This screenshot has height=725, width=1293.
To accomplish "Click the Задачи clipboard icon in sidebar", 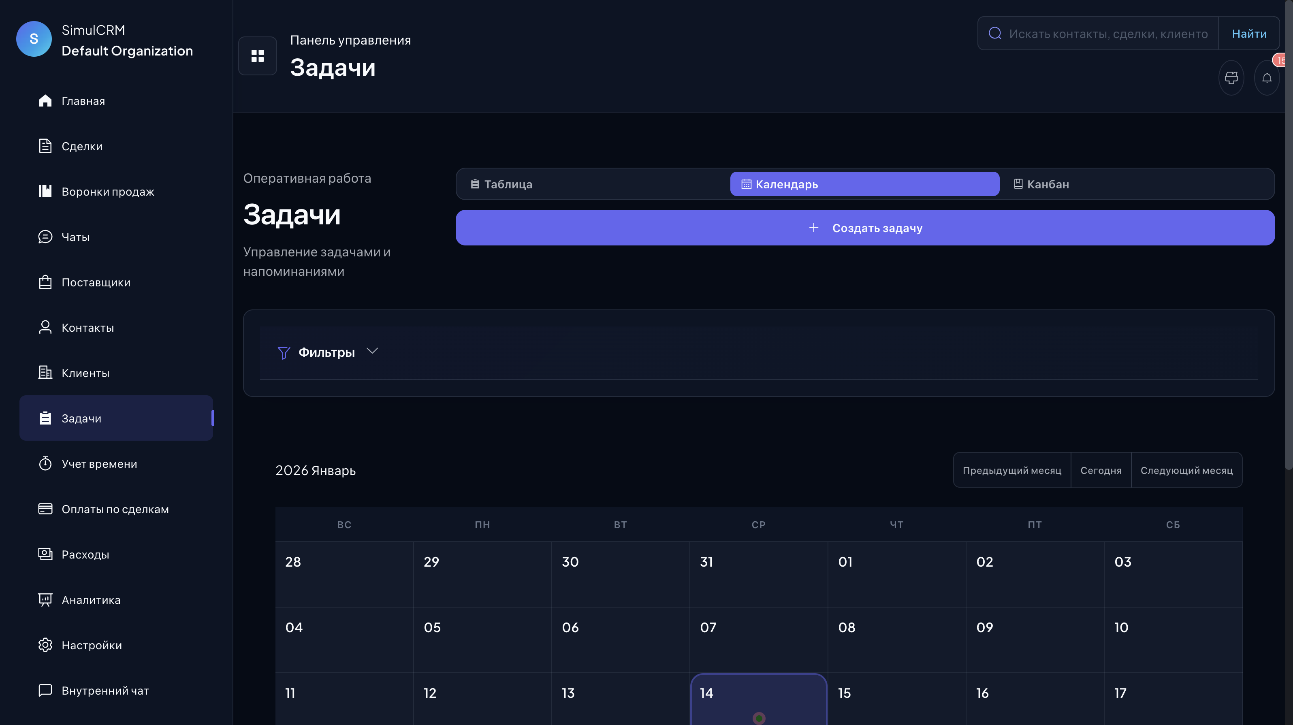I will click(x=45, y=418).
